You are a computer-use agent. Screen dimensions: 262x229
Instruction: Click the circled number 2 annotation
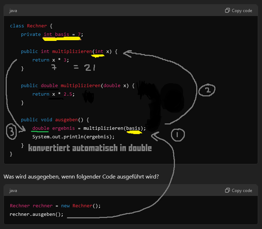207,91
